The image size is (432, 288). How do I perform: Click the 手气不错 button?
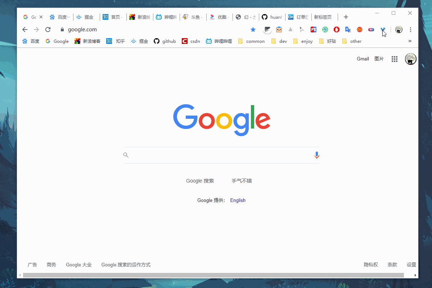(x=242, y=181)
